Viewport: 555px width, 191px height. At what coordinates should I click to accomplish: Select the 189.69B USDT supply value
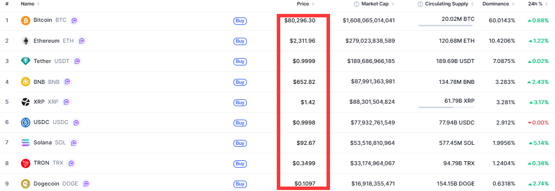coord(455,62)
